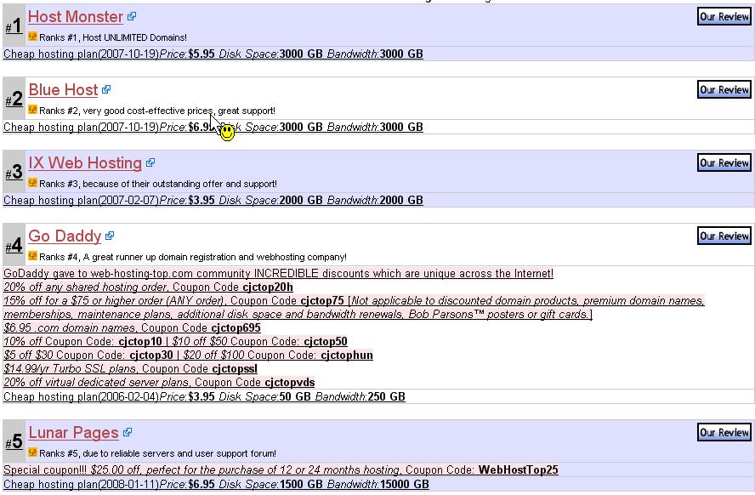Click 20% off shared hosting coupon cjctop20h

(x=148, y=287)
